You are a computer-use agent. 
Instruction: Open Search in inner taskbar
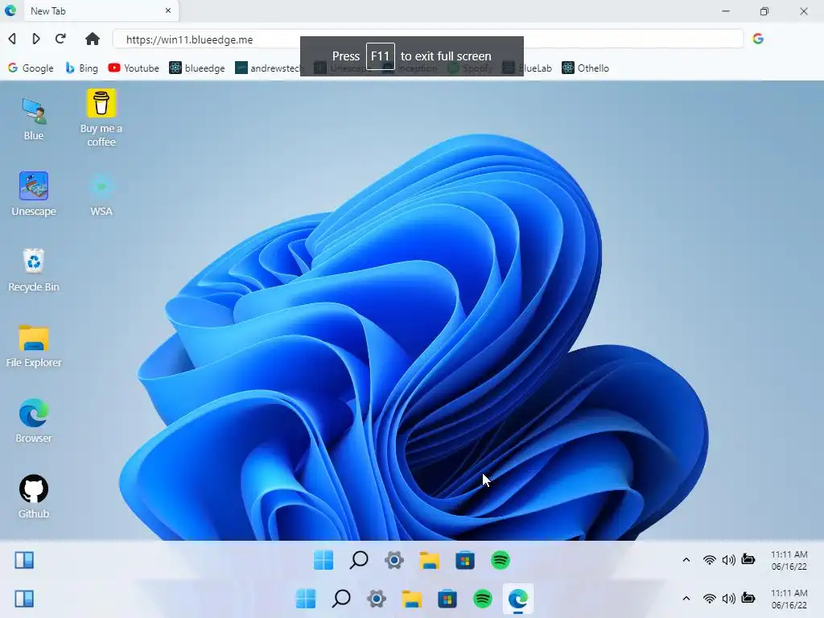[x=359, y=560]
